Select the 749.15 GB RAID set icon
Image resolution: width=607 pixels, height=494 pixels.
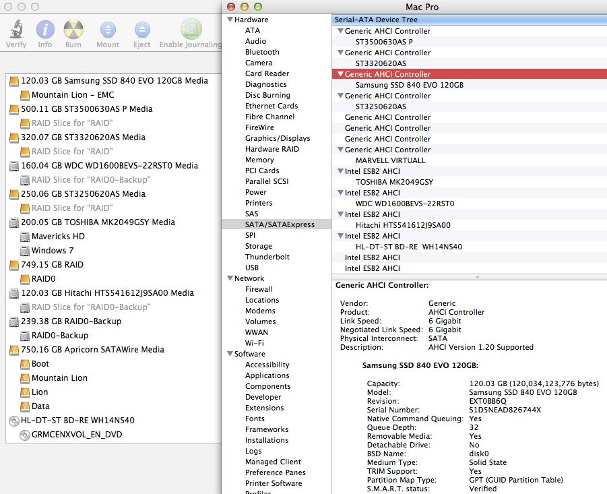(x=14, y=265)
